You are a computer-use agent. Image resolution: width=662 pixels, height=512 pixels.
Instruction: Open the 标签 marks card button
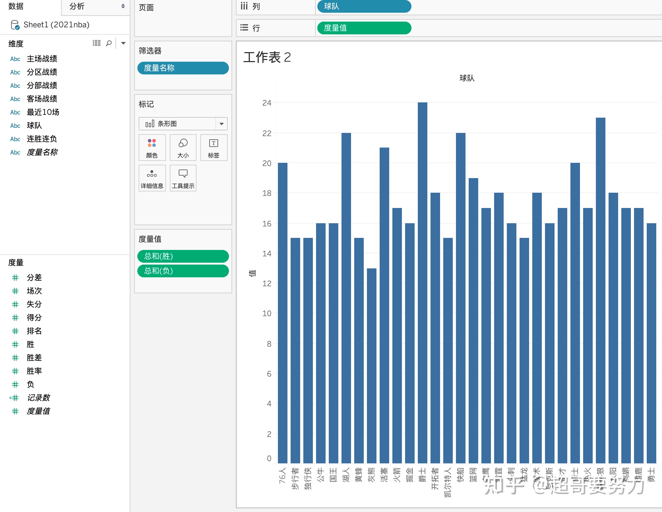pyautogui.click(x=214, y=148)
